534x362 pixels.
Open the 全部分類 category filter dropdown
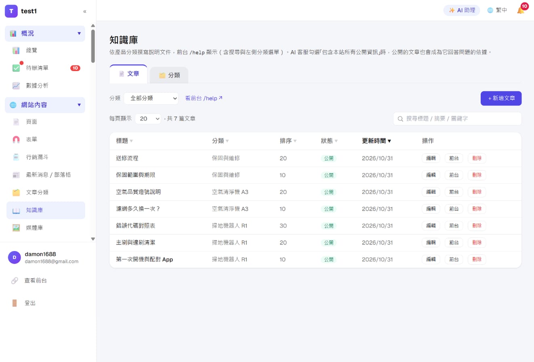(151, 98)
